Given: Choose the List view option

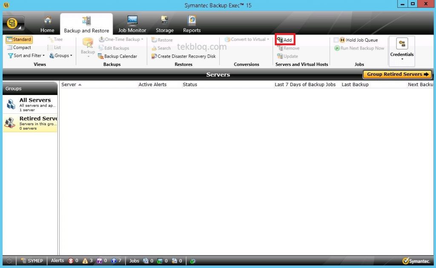Looking at the screenshot, I should [54, 48].
